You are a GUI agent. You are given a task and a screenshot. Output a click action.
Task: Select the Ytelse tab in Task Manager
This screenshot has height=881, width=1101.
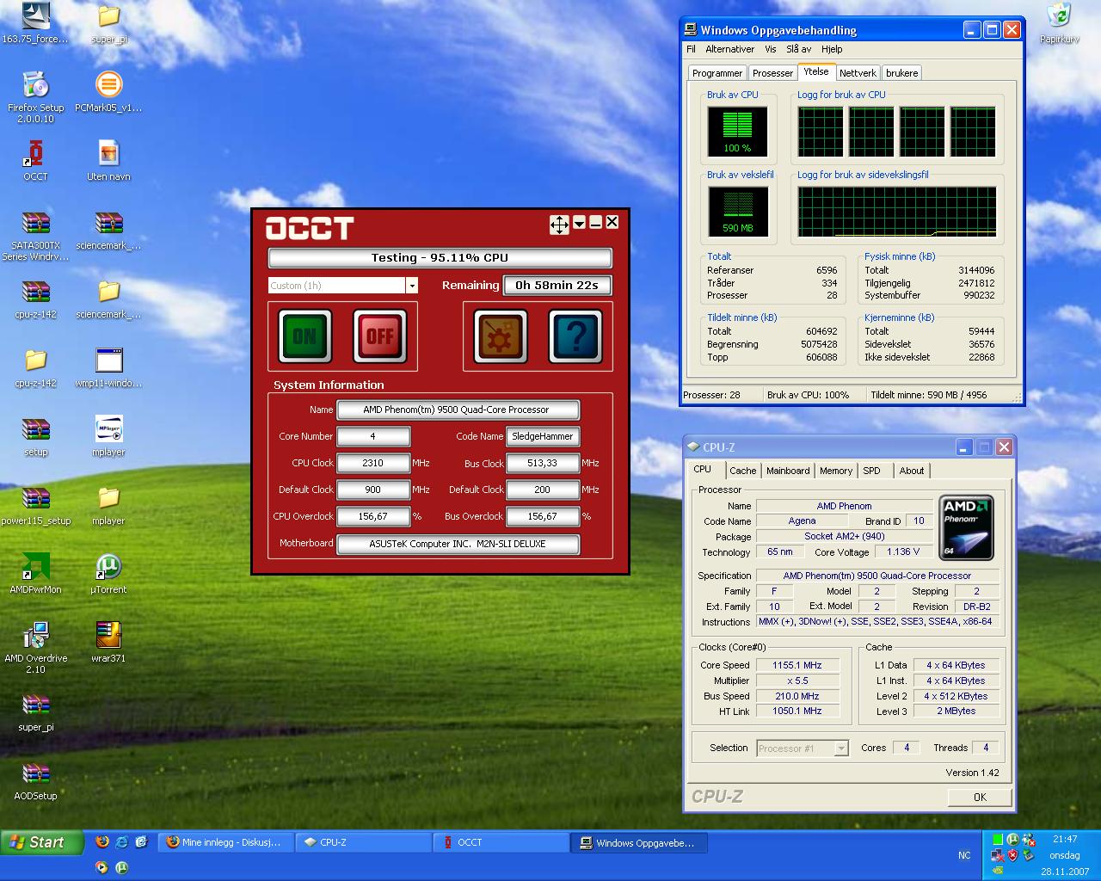coord(816,71)
